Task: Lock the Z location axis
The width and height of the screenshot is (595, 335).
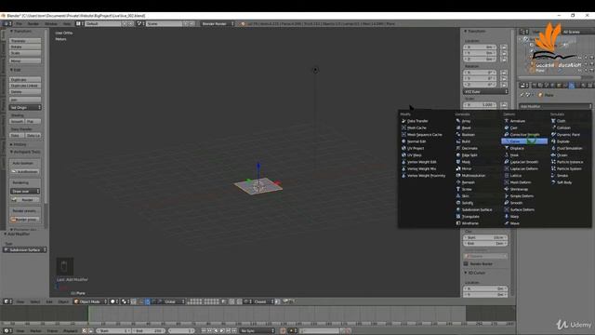Action: click(504, 60)
